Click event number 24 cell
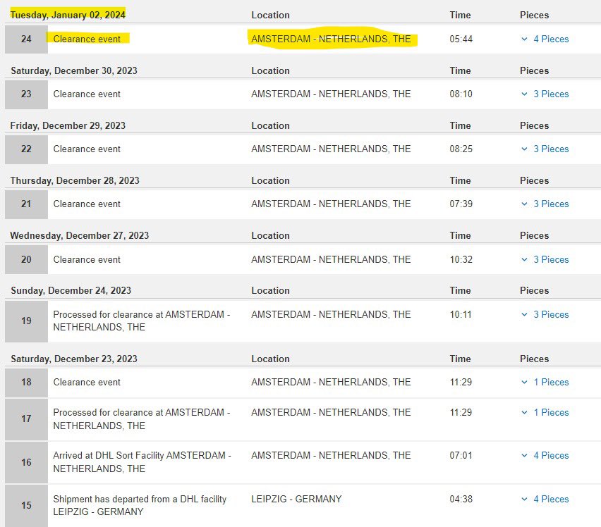This screenshot has height=527, width=601. [26, 39]
